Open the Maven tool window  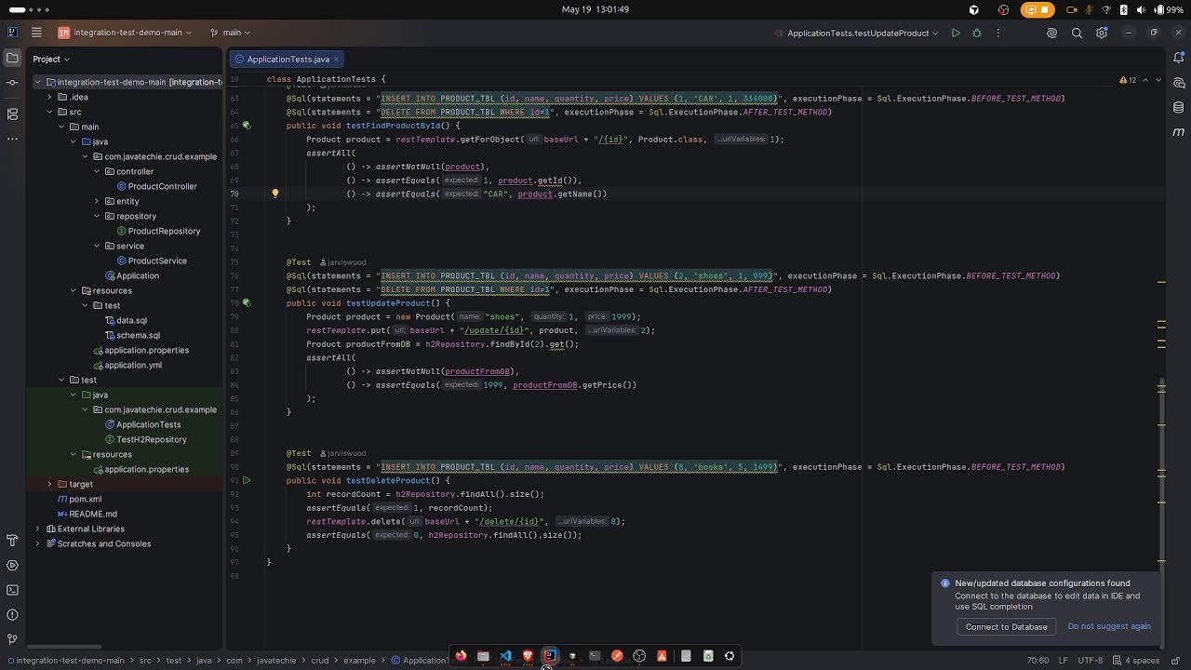click(1178, 132)
